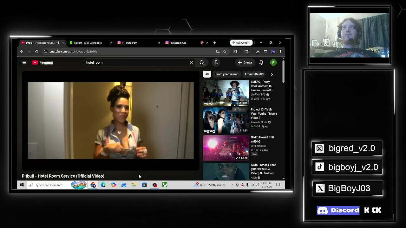Close the (1) Instagram tab

159,43
